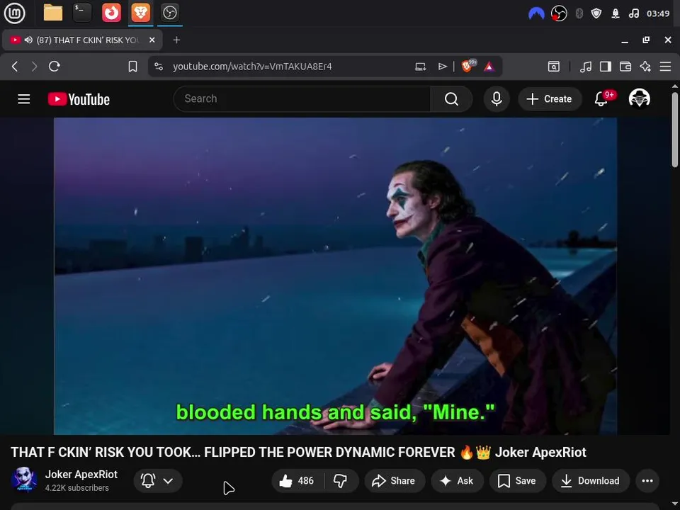Click the Brave playlist send icon
This screenshot has height=510, width=680.
click(x=442, y=67)
